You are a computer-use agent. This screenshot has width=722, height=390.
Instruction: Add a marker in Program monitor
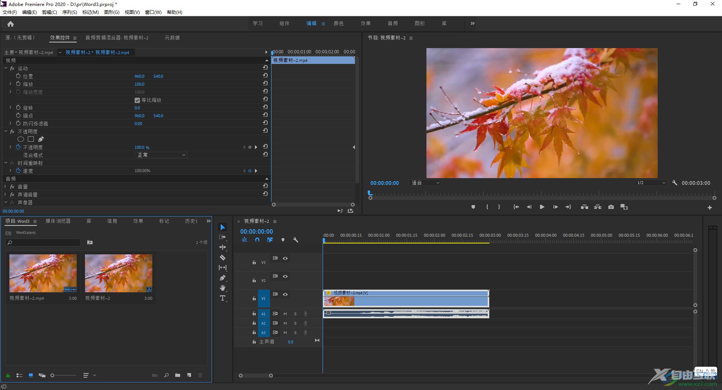pyautogui.click(x=473, y=207)
